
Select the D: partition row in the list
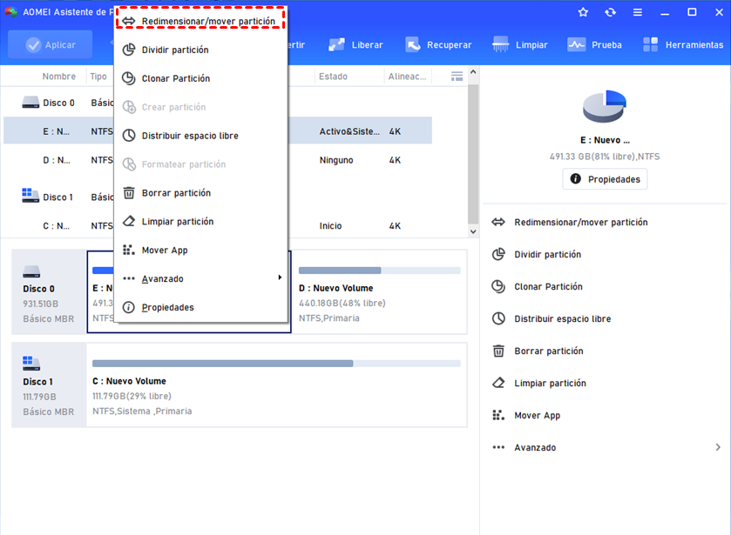point(218,160)
